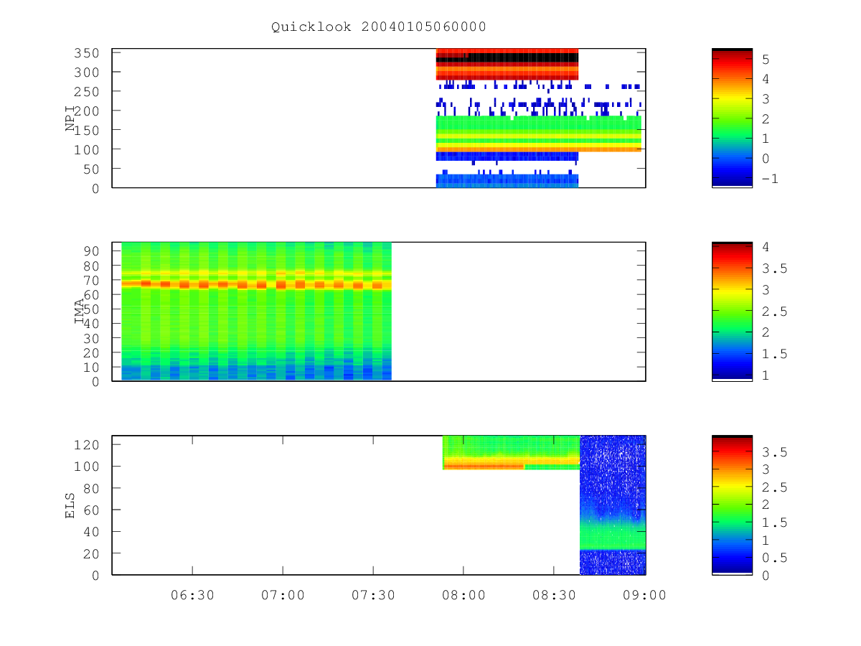The image size is (861, 646).
Task: Click the IMA spectrogram data block
Action: [256, 311]
